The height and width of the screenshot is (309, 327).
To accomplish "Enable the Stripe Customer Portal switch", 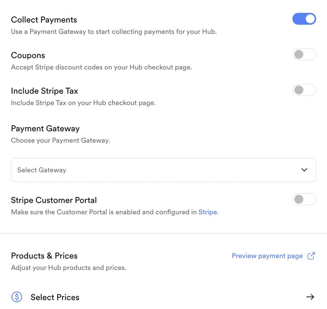I will [304, 199].
